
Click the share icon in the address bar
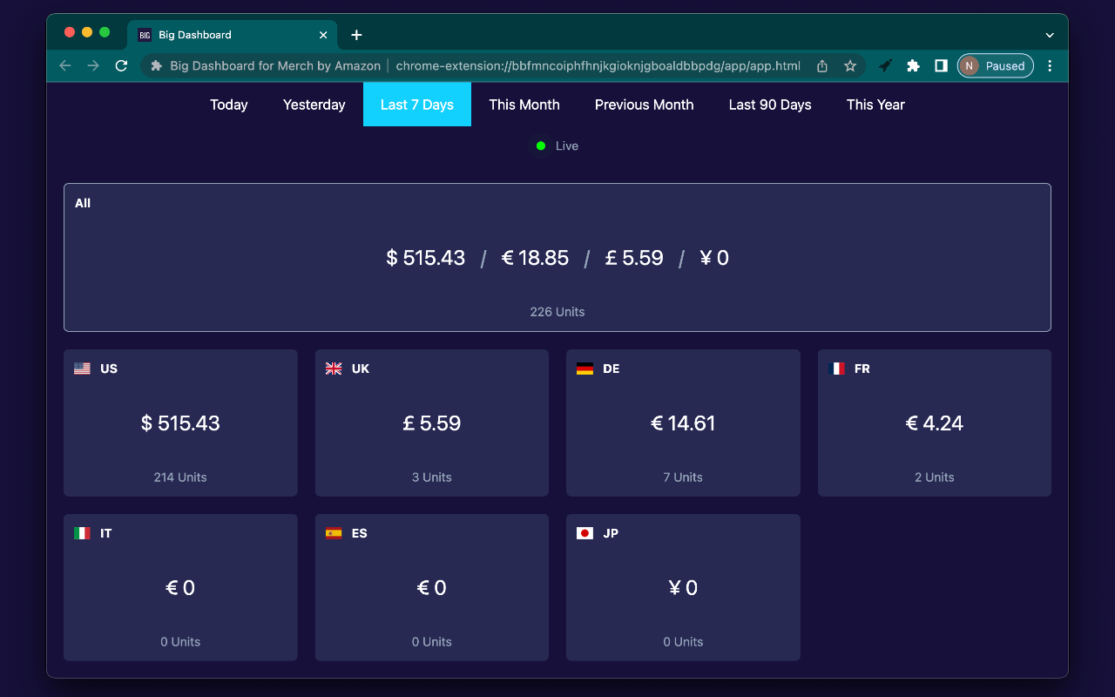coord(821,65)
